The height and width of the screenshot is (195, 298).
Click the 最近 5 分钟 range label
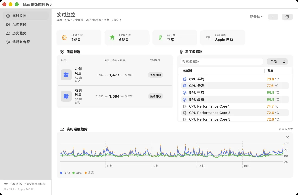[286, 129]
